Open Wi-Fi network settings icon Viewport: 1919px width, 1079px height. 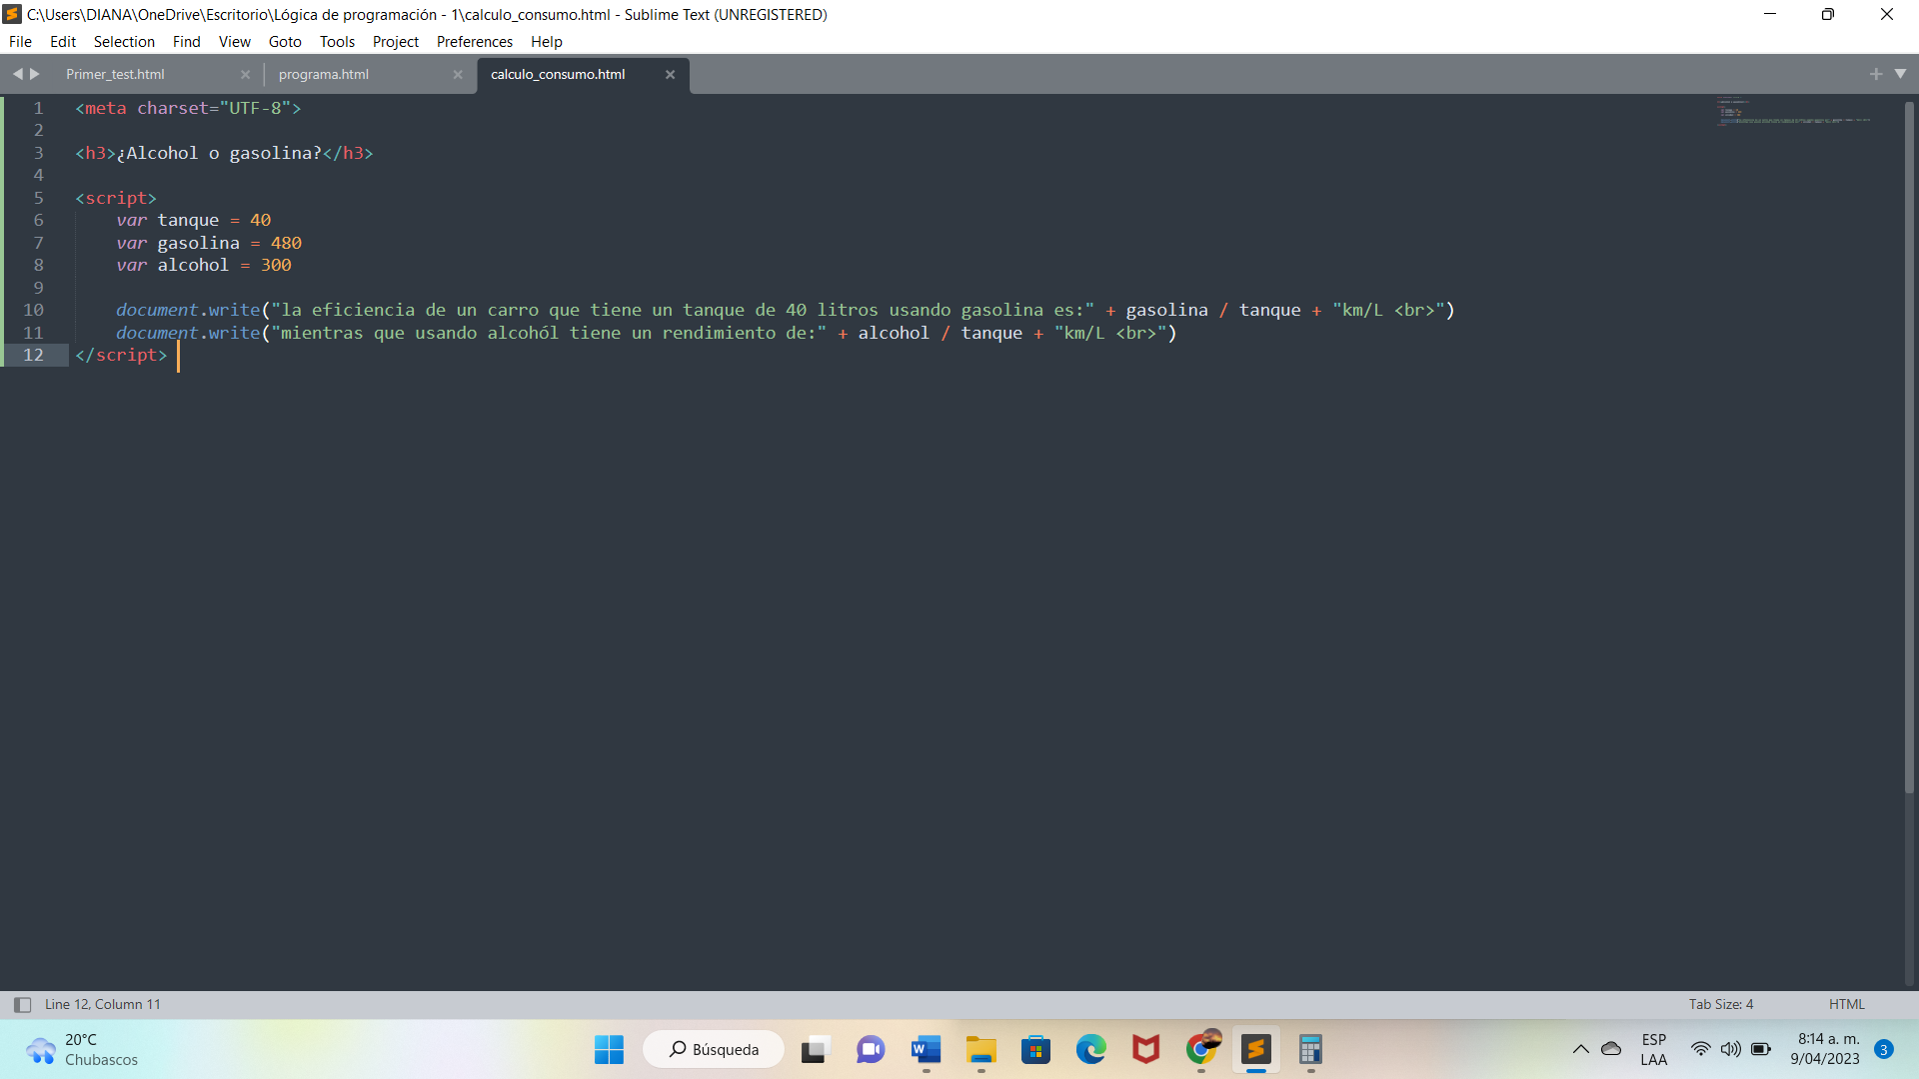tap(1700, 1049)
